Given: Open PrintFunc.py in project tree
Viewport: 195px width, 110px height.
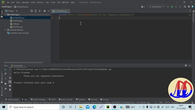Looking at the screenshot, I should (x=18, y=27).
